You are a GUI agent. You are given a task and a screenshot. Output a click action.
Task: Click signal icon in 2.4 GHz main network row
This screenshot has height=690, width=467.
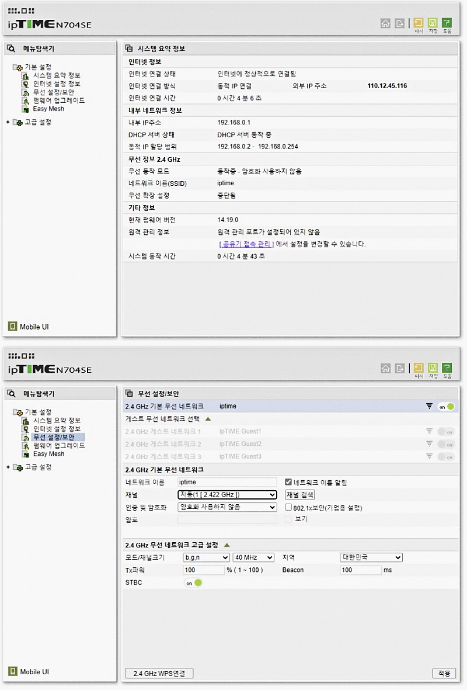pos(429,406)
